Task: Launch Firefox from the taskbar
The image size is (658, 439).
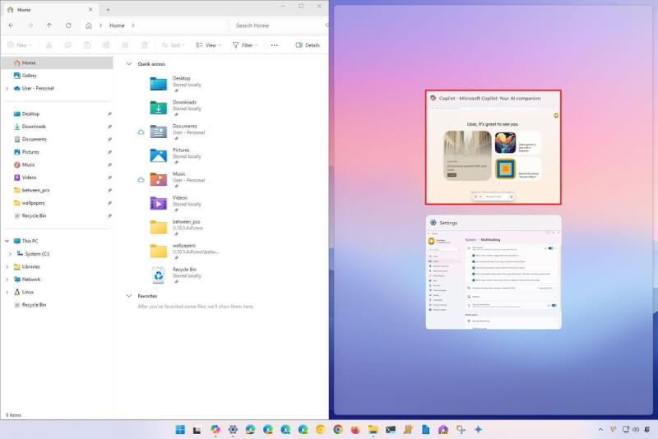Action: coord(355,429)
